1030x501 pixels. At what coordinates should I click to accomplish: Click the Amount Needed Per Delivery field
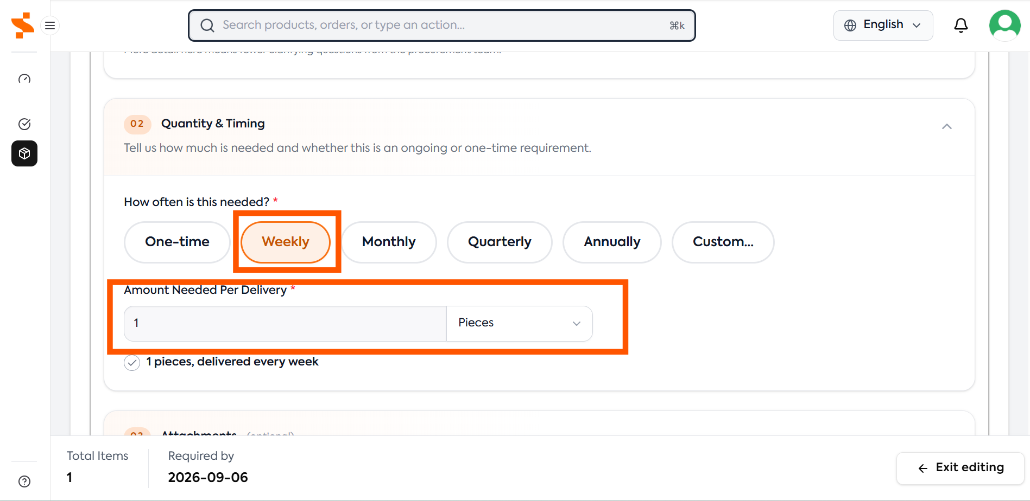[x=285, y=323]
